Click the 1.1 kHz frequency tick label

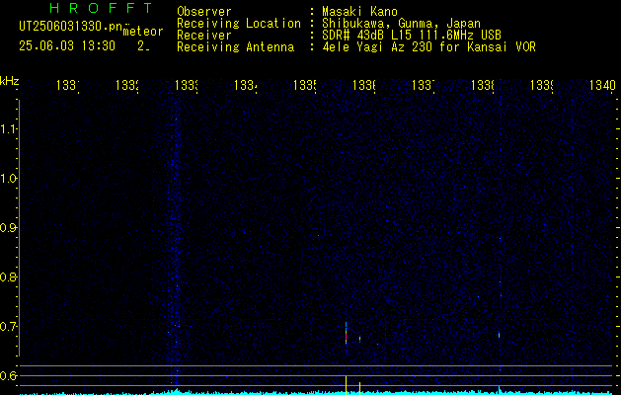tap(8, 129)
